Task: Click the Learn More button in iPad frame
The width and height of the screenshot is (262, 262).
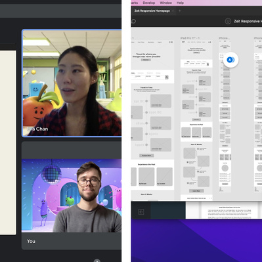Action: (196, 191)
